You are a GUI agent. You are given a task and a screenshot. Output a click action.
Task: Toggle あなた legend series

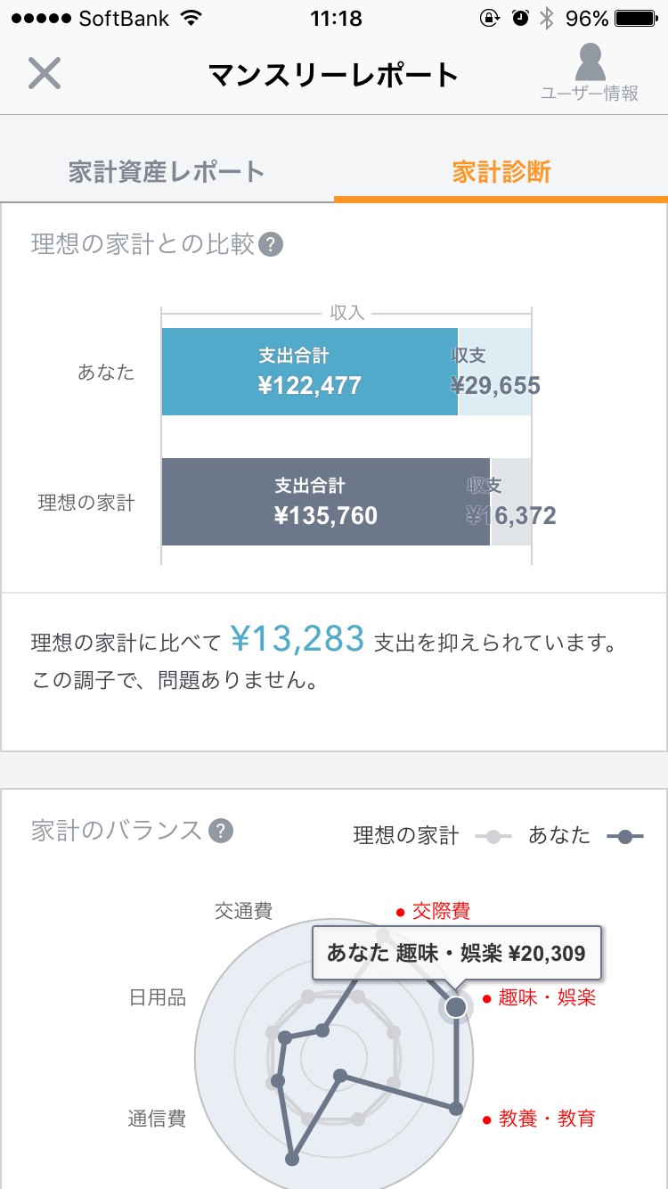coord(584,836)
